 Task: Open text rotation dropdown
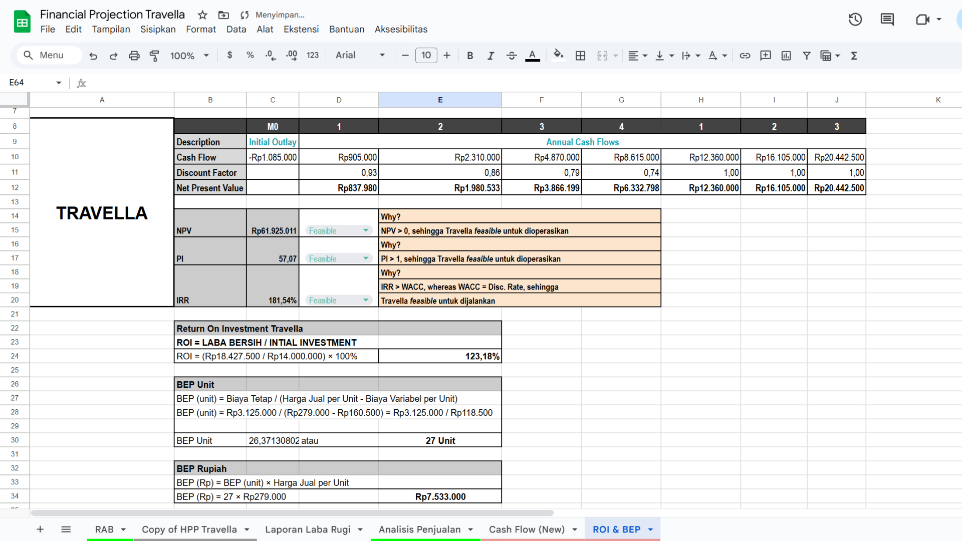[x=717, y=56]
